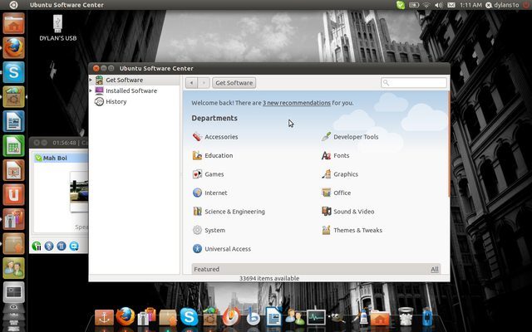Open the dylans1o user menu
The height and width of the screenshot is (332, 532).
pos(502,5)
